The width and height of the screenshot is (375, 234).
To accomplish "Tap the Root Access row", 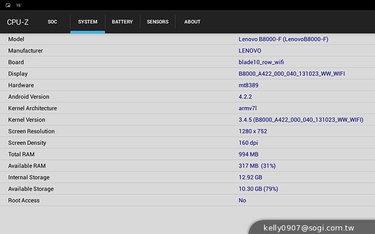I will click(187, 200).
